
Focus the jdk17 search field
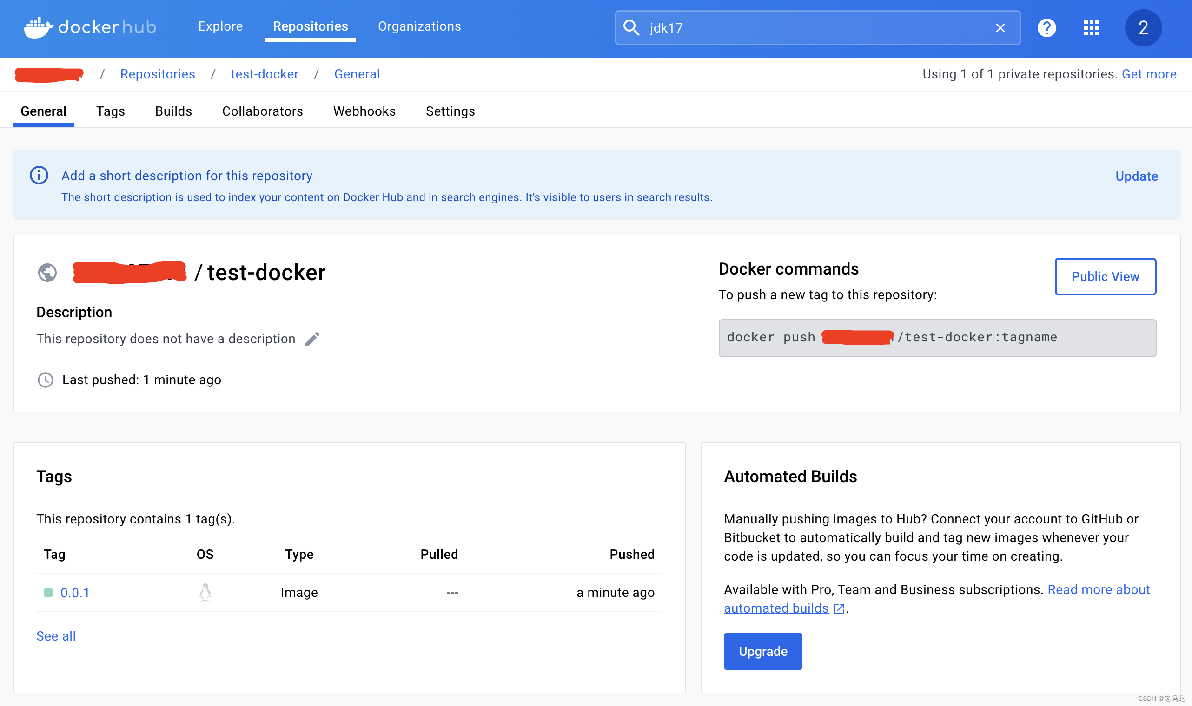817,27
